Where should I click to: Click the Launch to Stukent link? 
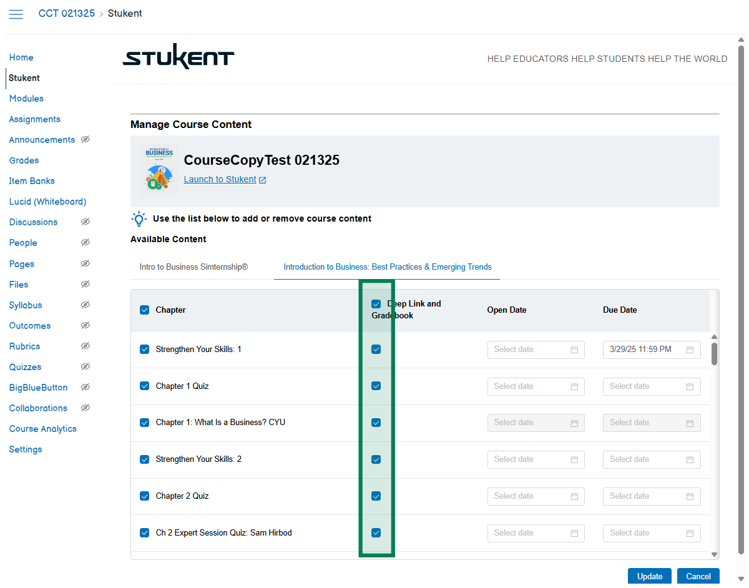tap(220, 180)
